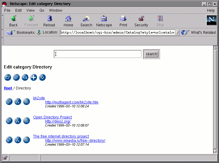Expand the Location URL history dropdown
Viewport: 219px width, 163px height.
tap(177, 33)
